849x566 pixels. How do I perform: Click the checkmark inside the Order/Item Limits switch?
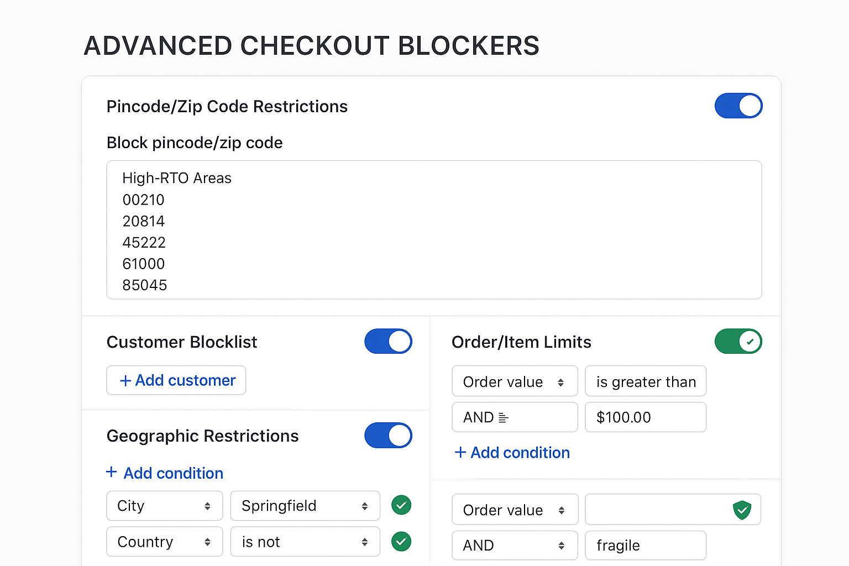pos(750,342)
